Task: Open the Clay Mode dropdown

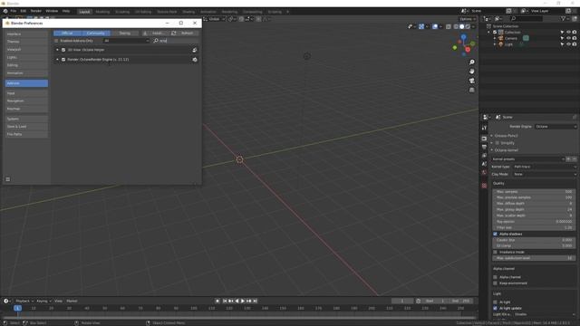Action: 545,174
